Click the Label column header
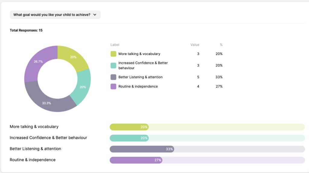 coord(115,45)
